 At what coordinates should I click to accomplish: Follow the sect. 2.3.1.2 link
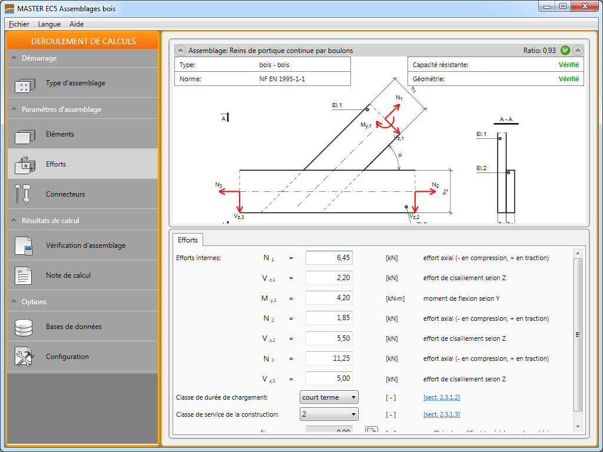441,398
